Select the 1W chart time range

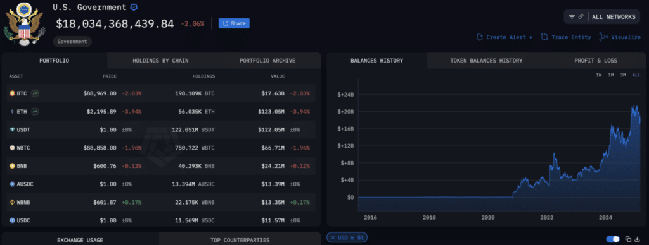click(599, 75)
